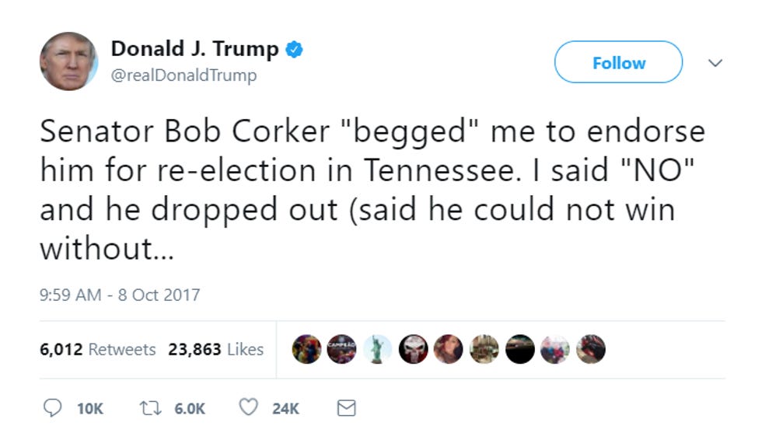Click the blue verified badge icon
This screenshot has height=447, width=762.
click(x=294, y=49)
